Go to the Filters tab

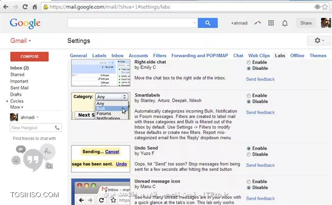(x=160, y=56)
